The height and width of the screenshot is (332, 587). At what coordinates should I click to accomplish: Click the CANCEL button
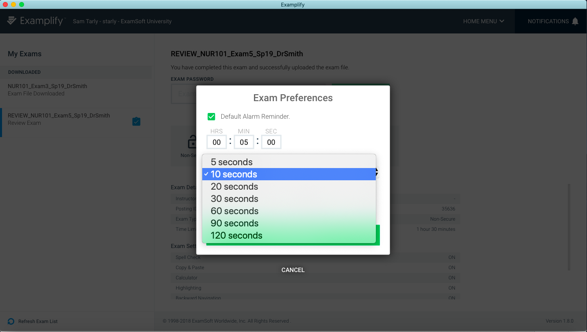pos(293,270)
